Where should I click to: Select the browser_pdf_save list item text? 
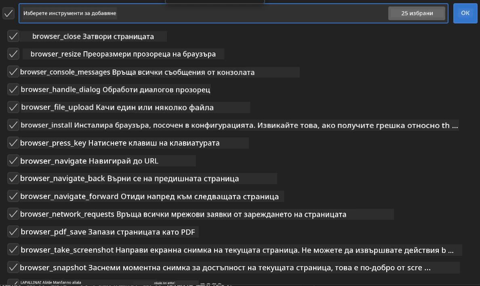(x=108, y=232)
